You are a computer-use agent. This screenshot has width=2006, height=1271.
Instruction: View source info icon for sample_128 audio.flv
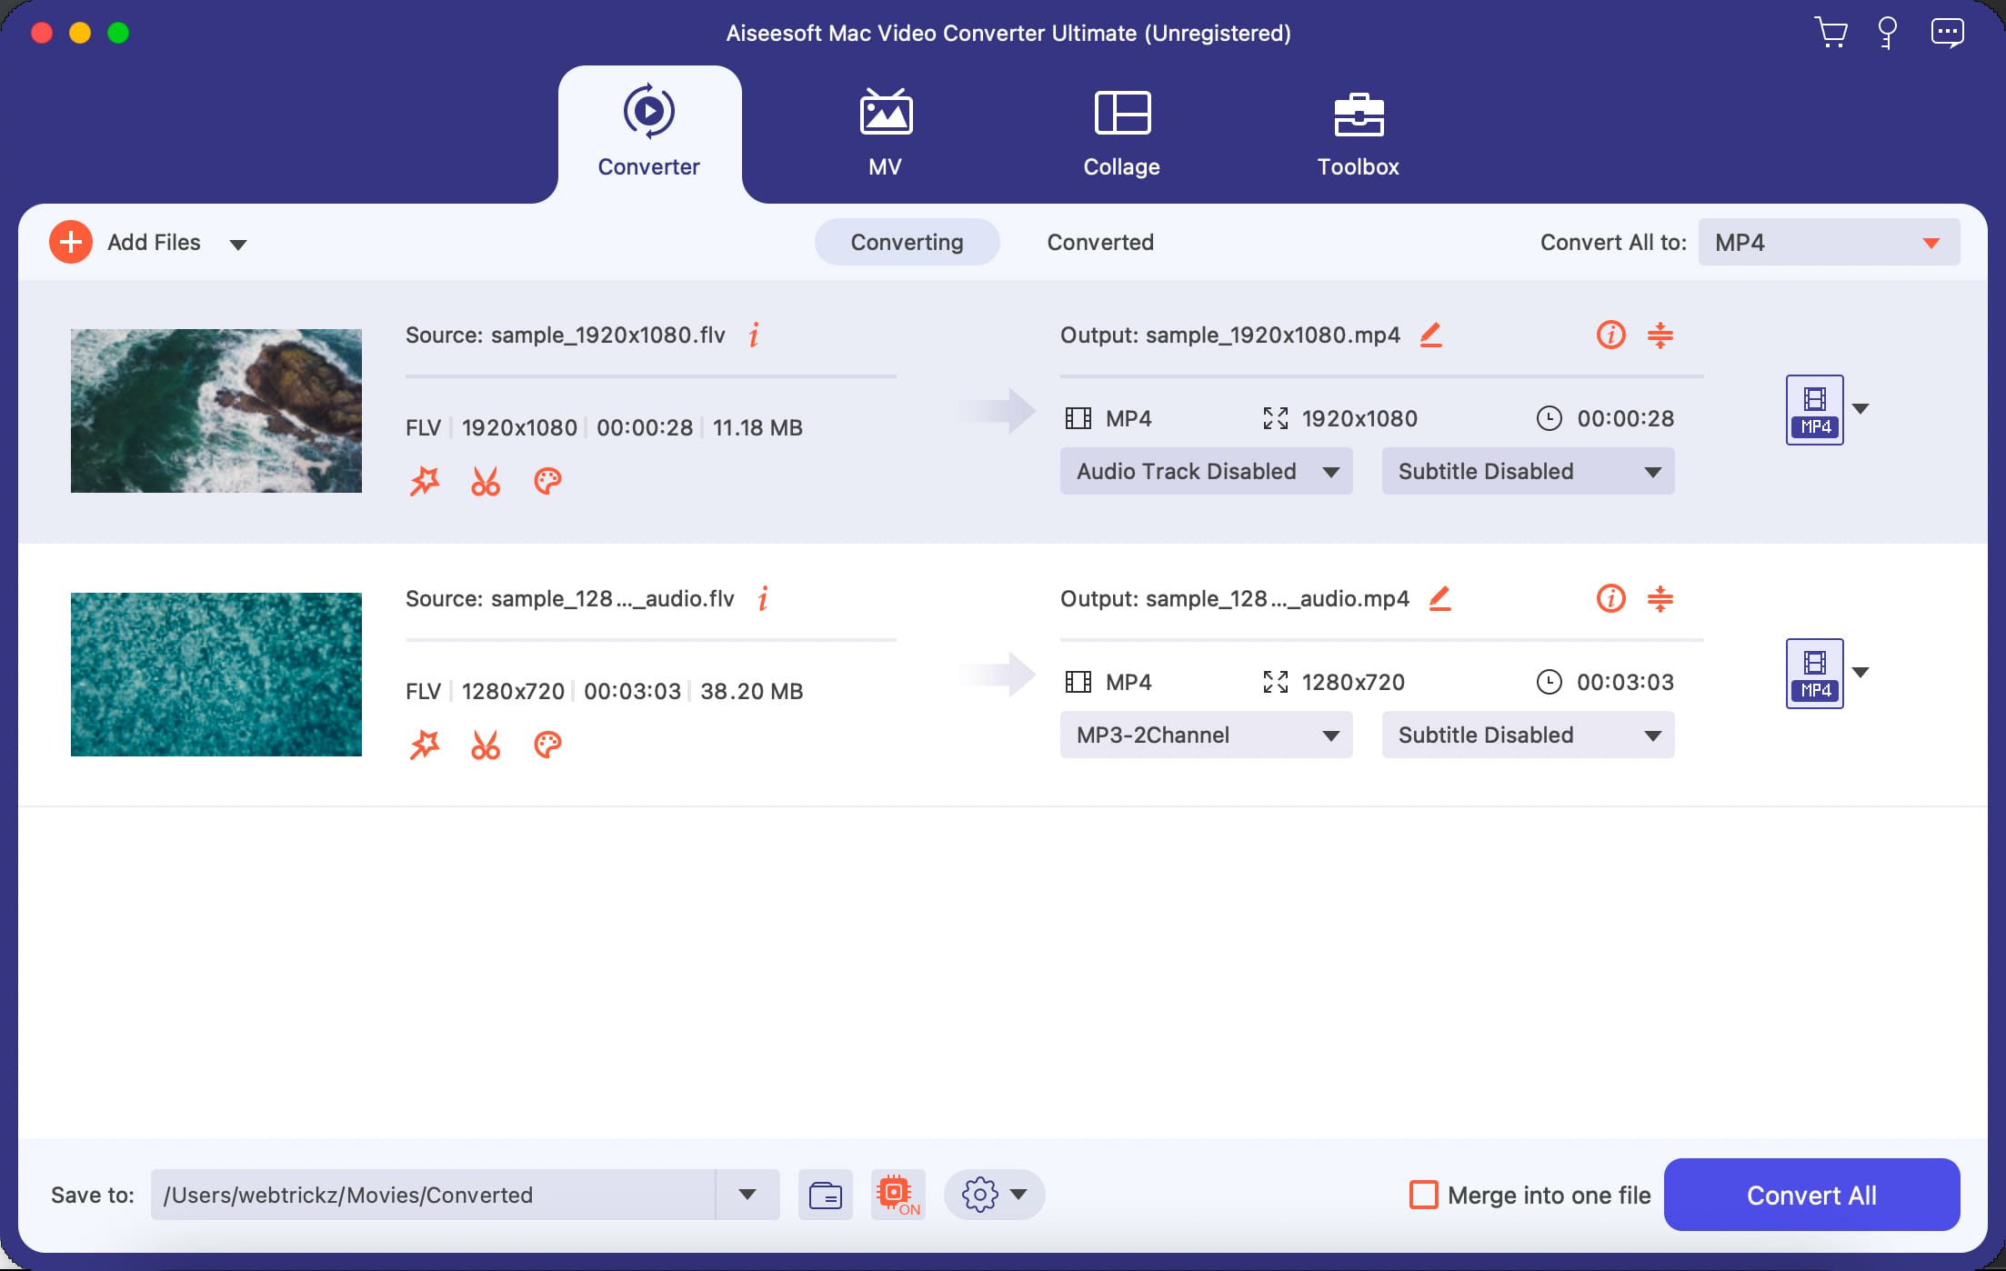click(x=763, y=598)
